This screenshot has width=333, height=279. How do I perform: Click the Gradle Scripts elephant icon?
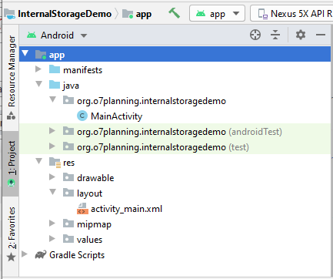coord(41,255)
